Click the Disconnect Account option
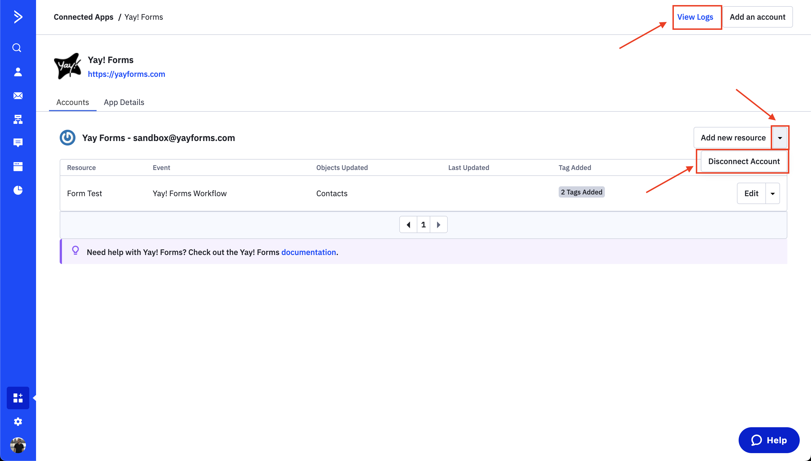This screenshot has height=461, width=811. point(743,161)
